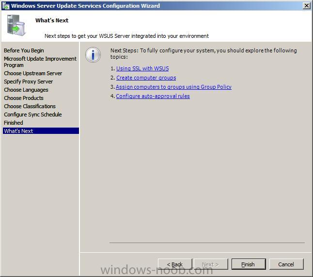Select the Choose Products step

click(x=24, y=98)
